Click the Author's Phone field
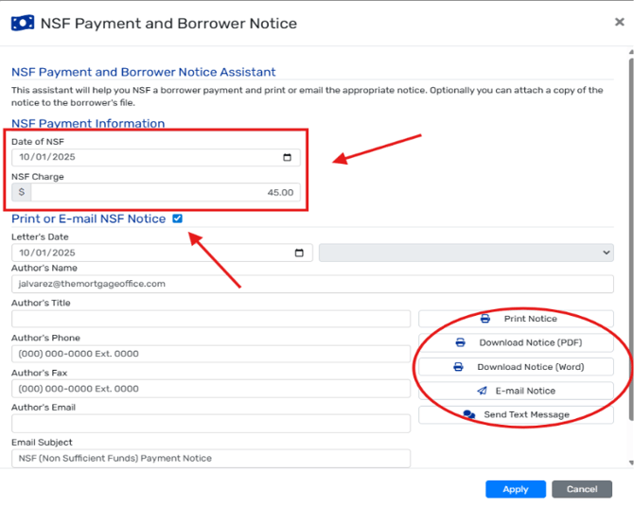The image size is (634, 507). [210, 354]
